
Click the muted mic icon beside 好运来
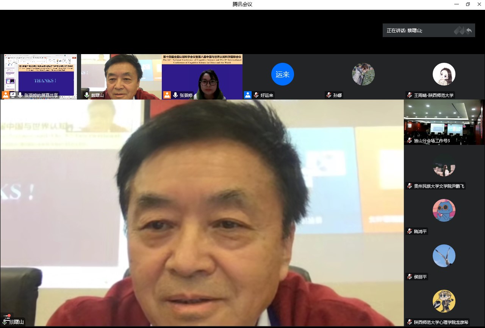(x=257, y=95)
